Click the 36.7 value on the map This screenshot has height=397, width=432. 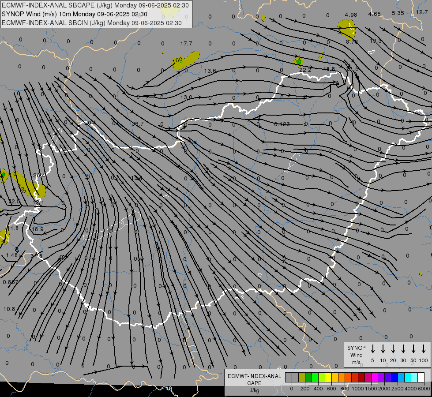coord(138,124)
